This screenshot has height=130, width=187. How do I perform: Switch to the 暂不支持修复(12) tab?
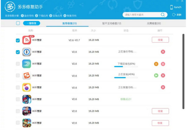(112, 23)
